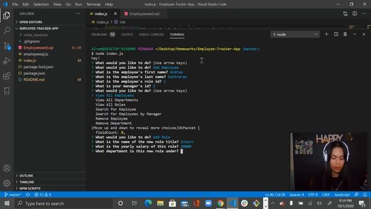
Task: Open changes compare icon in editor toolbar
Action: click(345, 14)
